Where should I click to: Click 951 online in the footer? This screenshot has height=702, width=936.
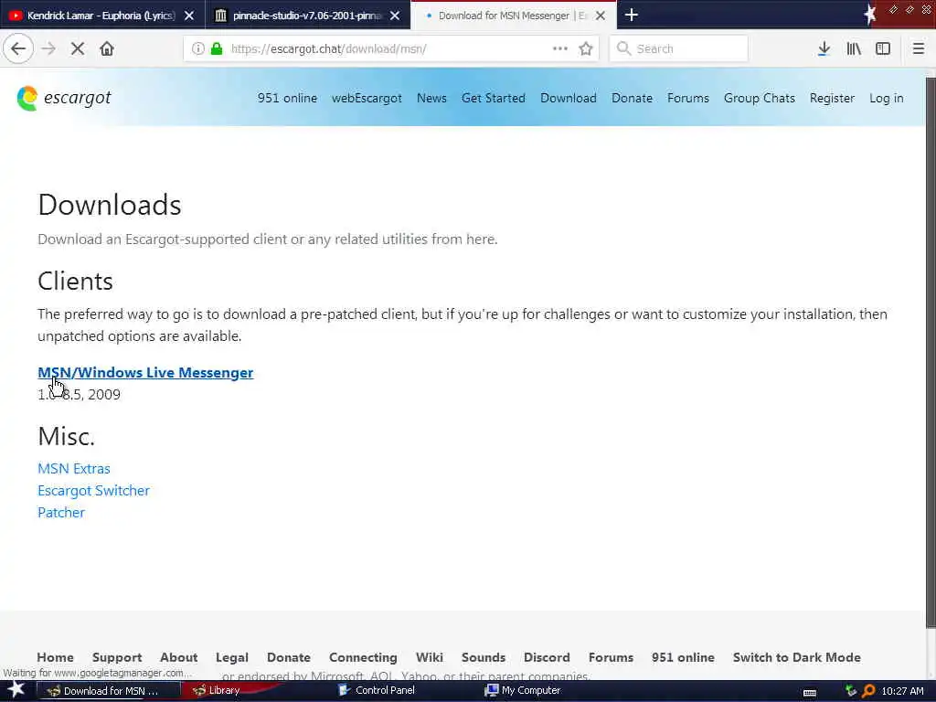(x=683, y=657)
